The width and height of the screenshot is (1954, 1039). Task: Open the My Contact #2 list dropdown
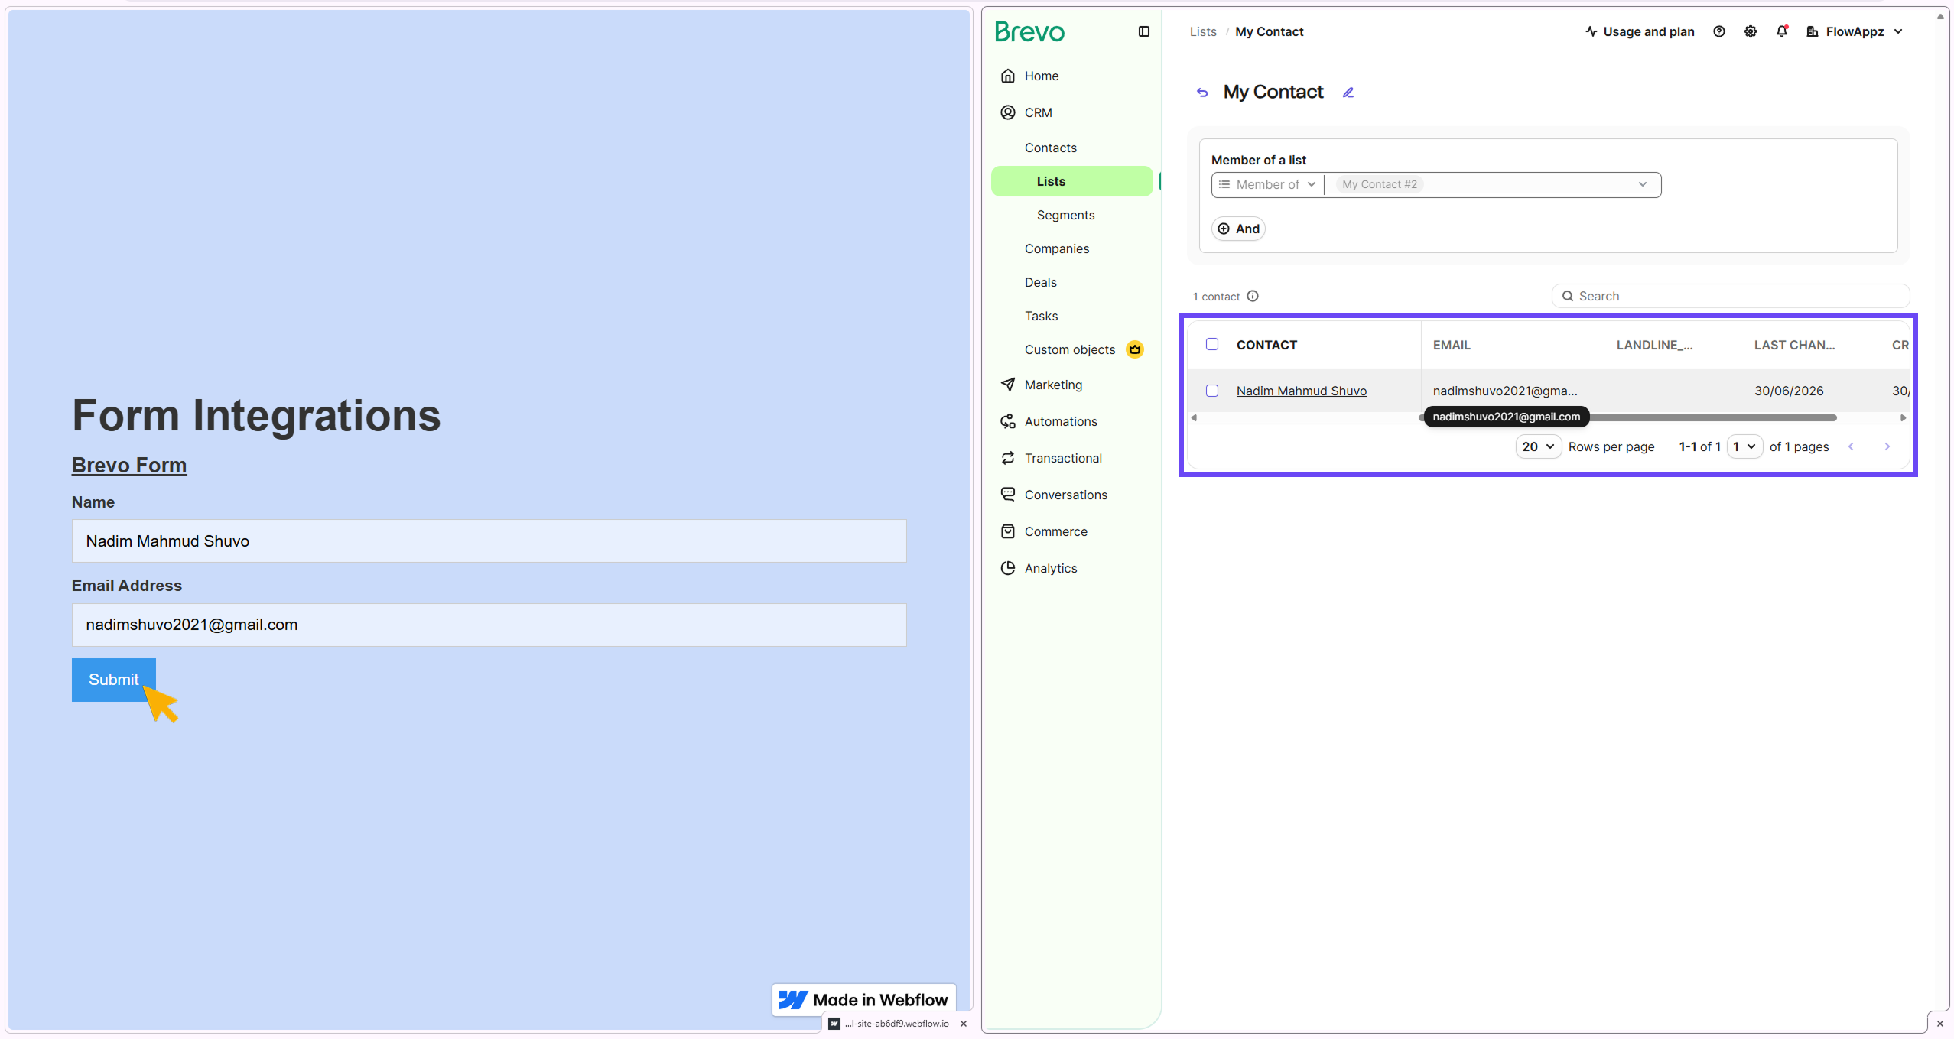[1493, 184]
